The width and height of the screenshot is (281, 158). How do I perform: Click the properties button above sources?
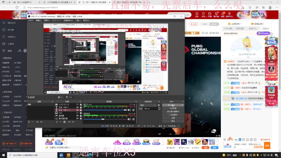tap(61, 97)
